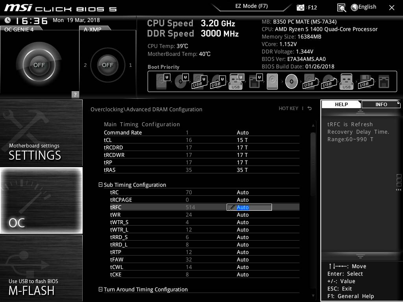Screen dimensions: 403x302
Task: Click the 16:36 clock display
Action: click(31, 20)
